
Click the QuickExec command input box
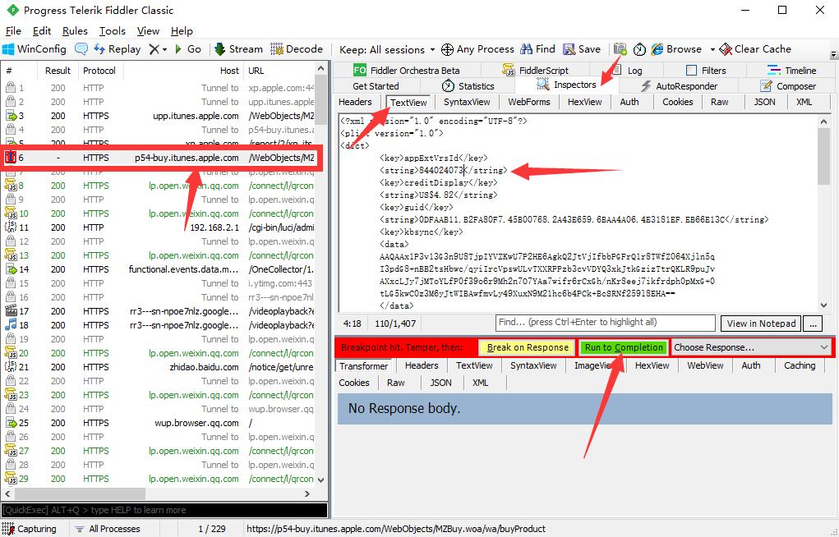coord(164,510)
